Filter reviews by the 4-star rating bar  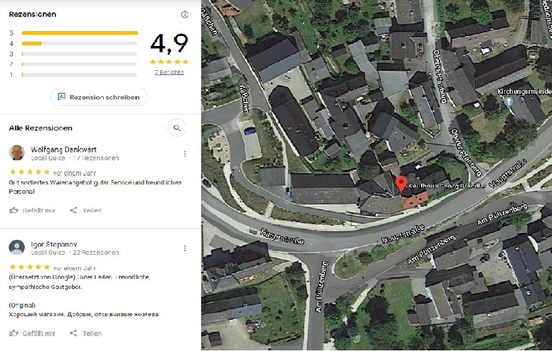click(79, 43)
